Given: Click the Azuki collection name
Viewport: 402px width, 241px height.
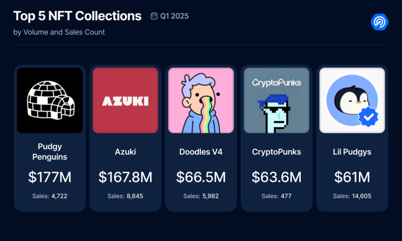Looking at the screenshot, I should 125,152.
